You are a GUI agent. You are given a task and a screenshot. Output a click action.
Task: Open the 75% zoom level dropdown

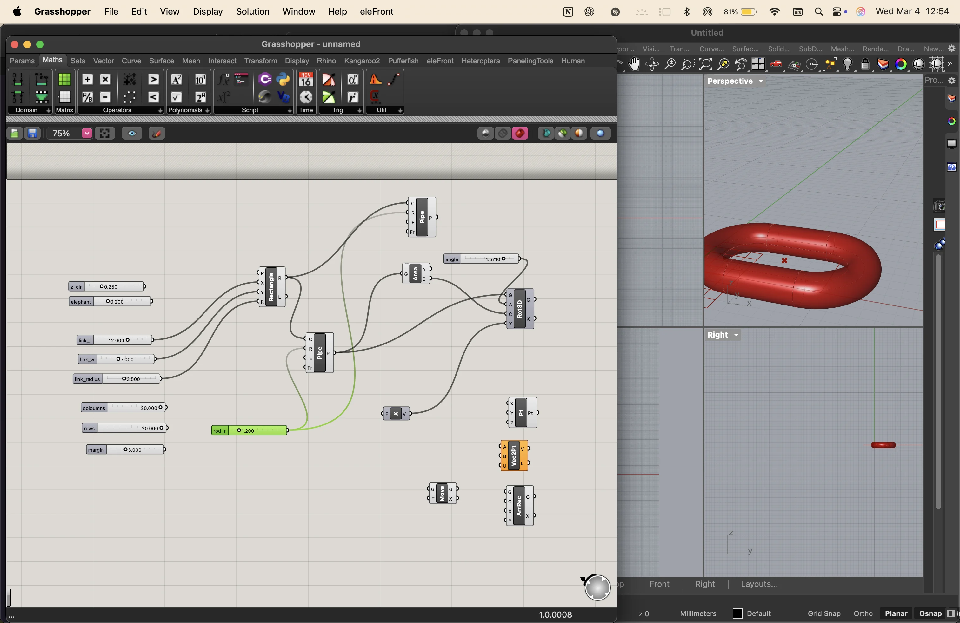click(x=86, y=133)
